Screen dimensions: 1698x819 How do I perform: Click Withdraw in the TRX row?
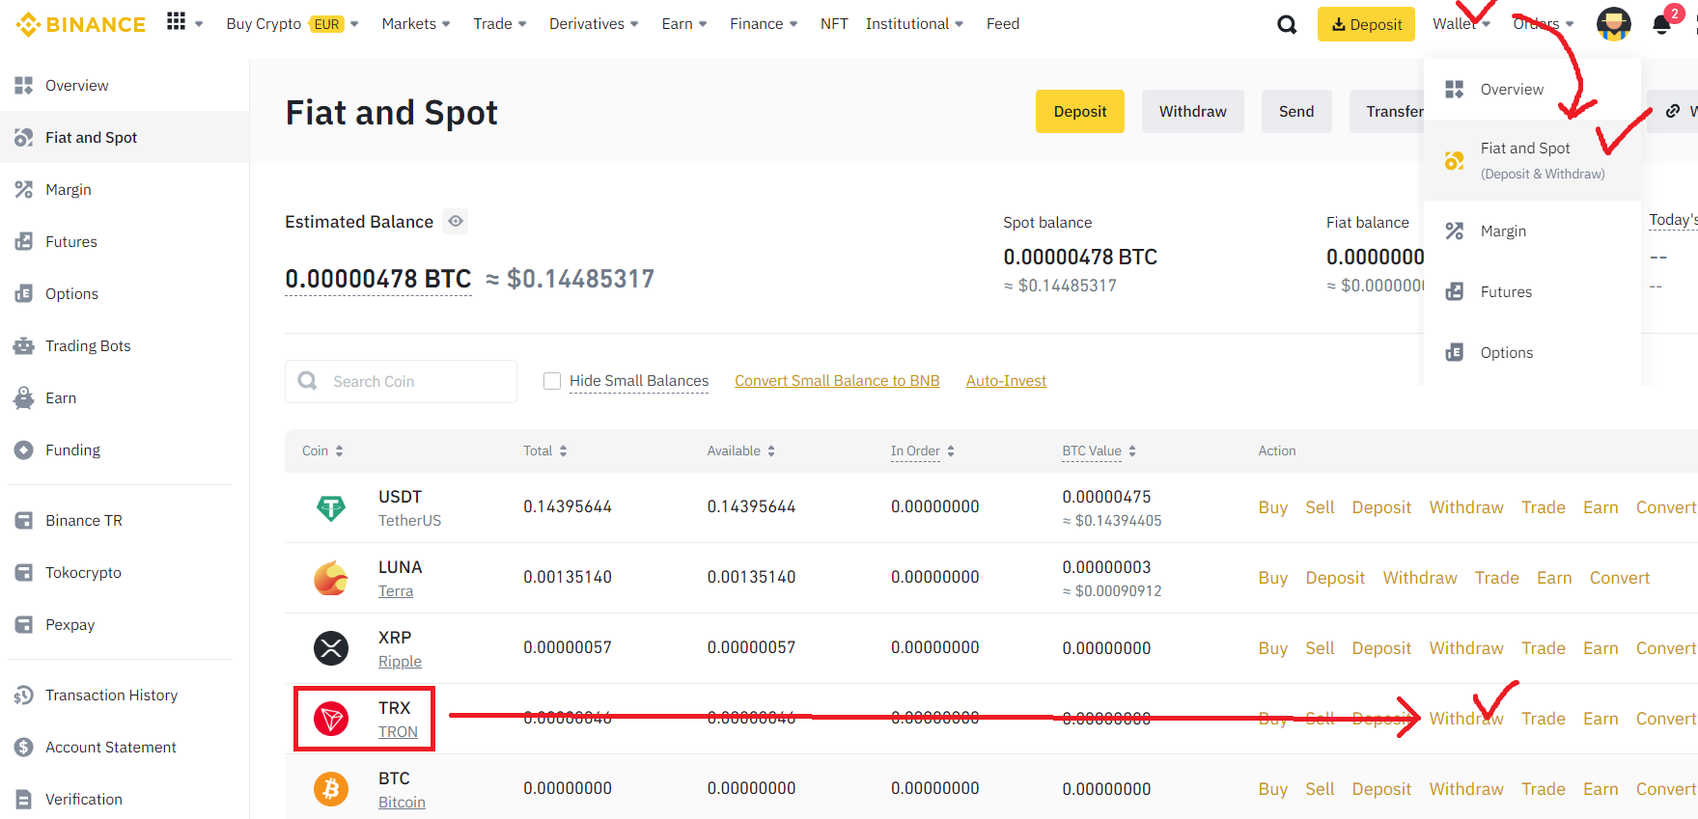(1466, 719)
